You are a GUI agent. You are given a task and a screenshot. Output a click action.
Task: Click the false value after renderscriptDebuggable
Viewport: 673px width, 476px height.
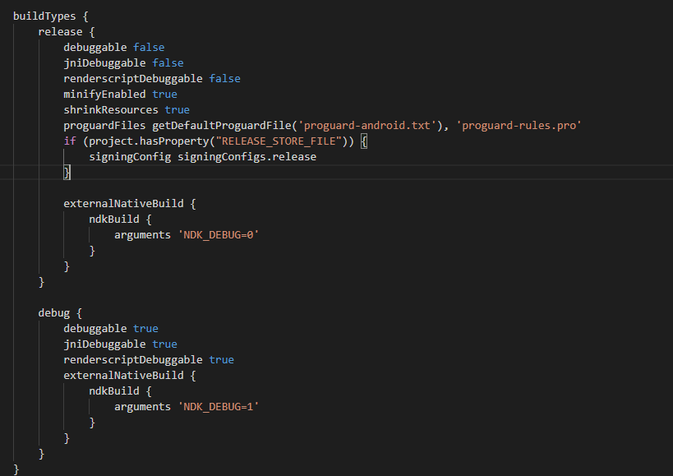(x=224, y=79)
